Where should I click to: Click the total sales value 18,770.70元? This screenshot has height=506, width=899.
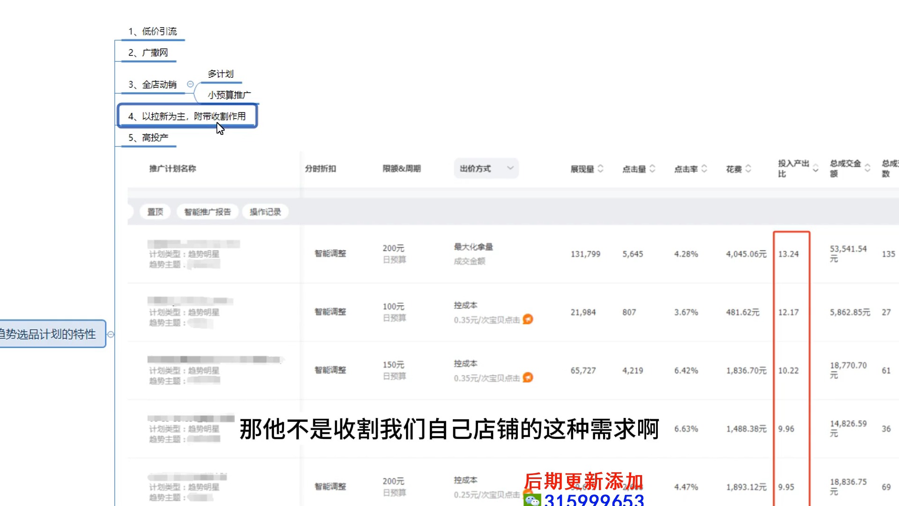(848, 370)
